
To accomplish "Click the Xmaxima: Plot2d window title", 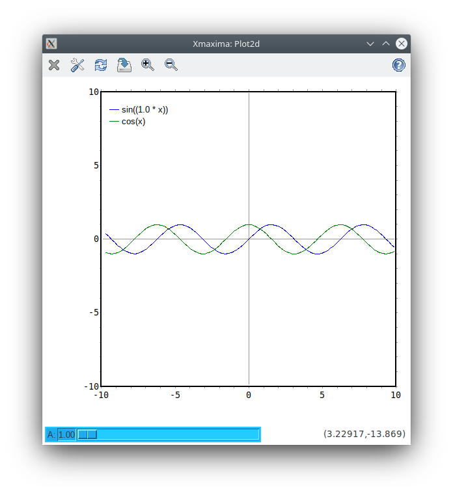I will click(226, 44).
